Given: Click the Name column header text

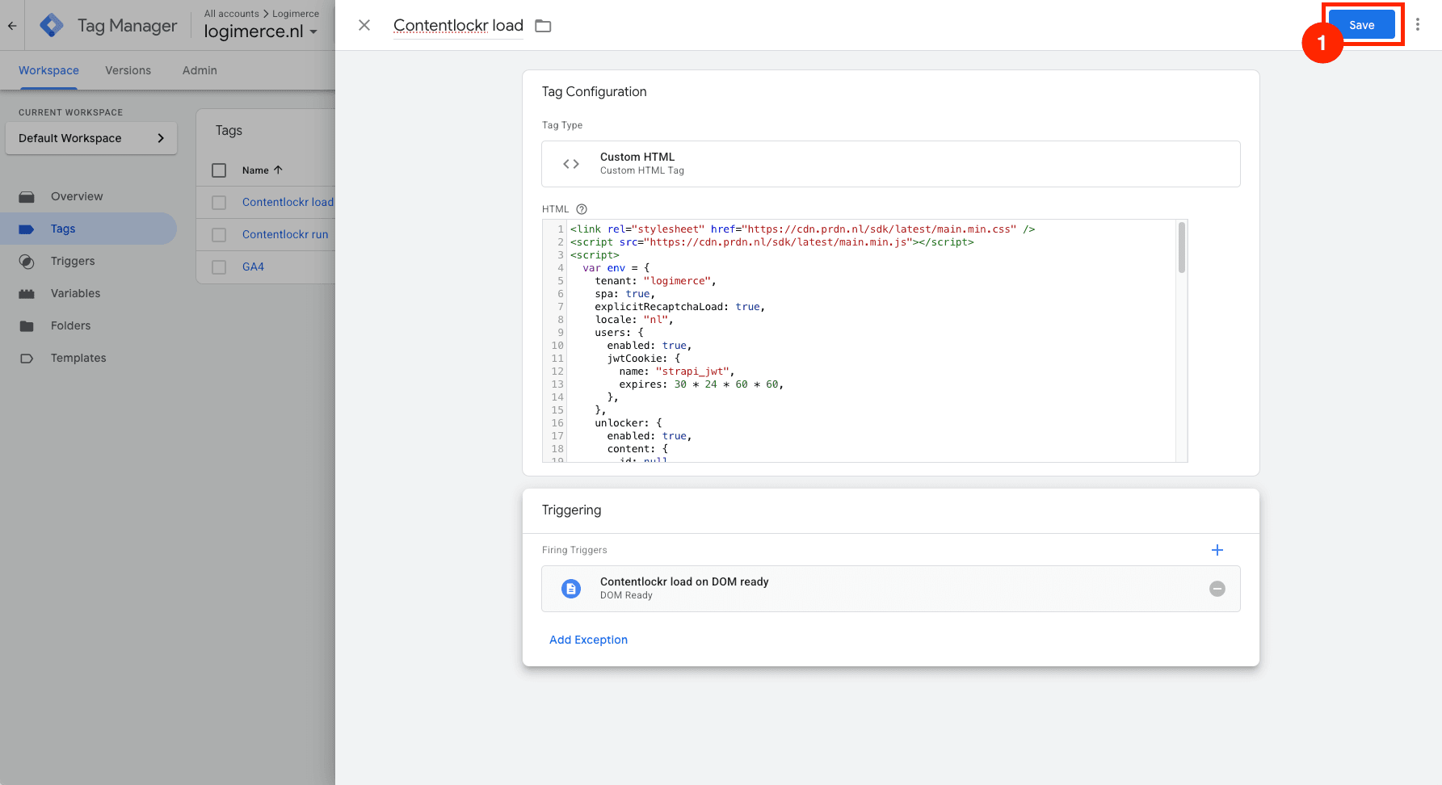Looking at the screenshot, I should [x=255, y=170].
